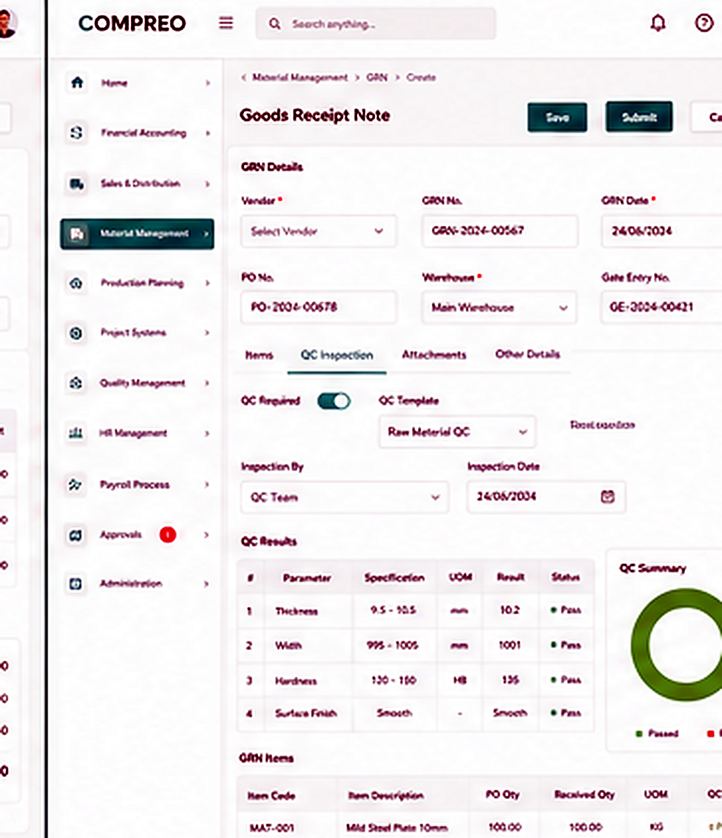Open the QC Team inspection dropdown
Viewport: 722px width, 838px height.
[345, 497]
